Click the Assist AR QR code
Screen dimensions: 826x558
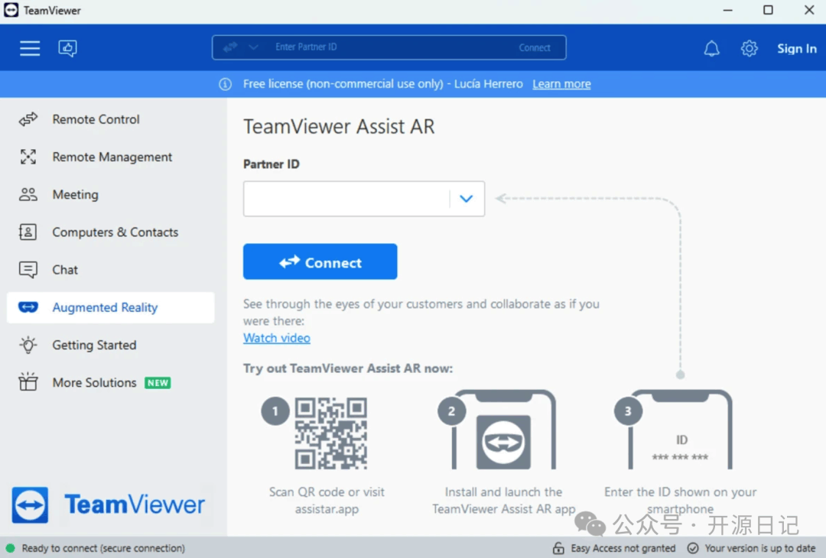coord(331,433)
